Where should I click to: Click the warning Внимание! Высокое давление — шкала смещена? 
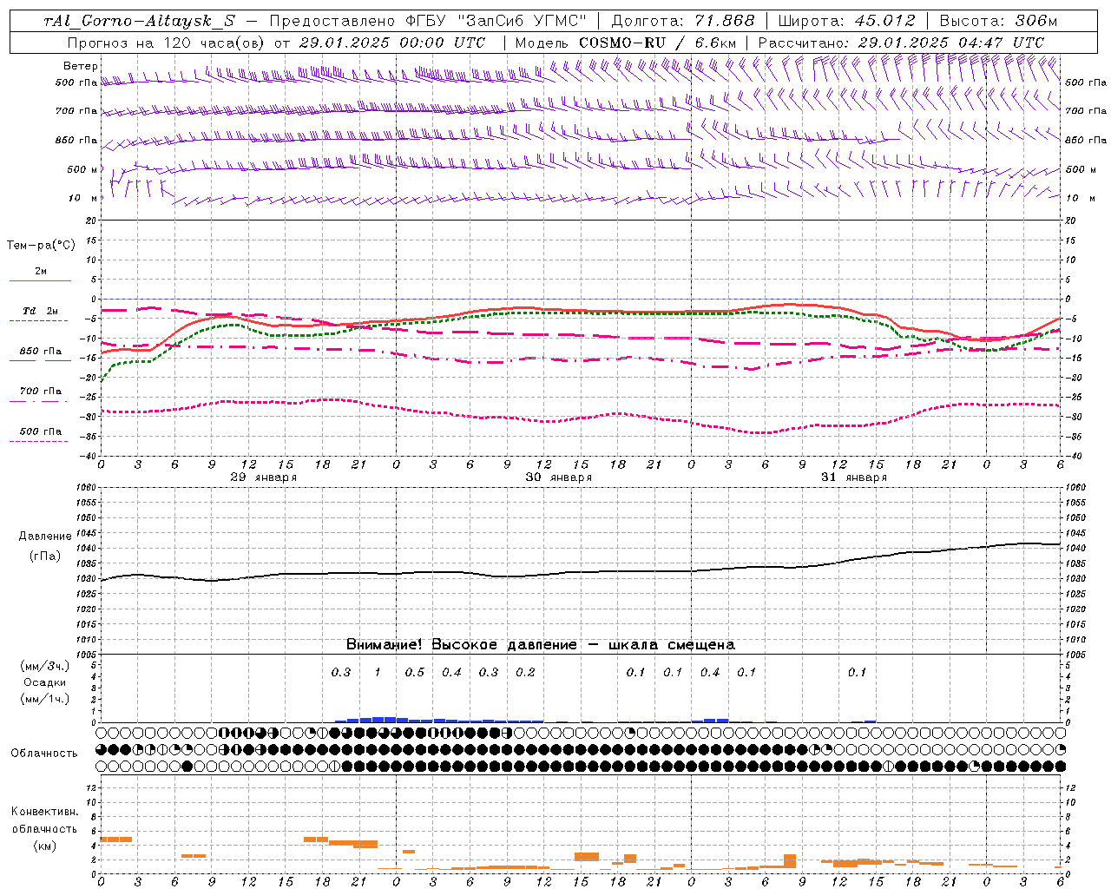click(x=541, y=645)
